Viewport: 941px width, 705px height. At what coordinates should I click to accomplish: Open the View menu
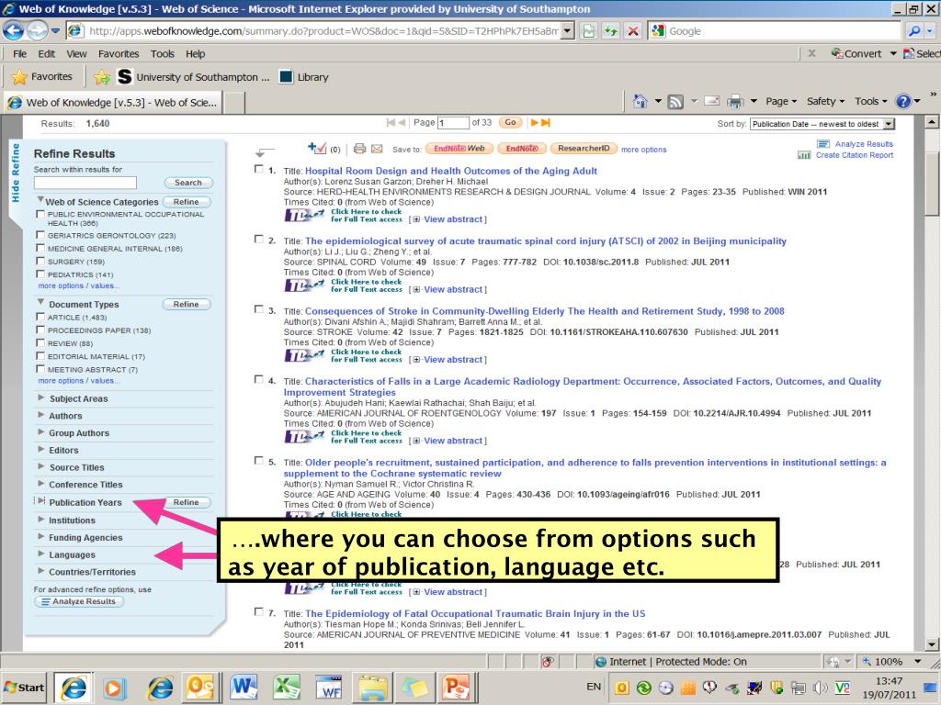tap(77, 54)
